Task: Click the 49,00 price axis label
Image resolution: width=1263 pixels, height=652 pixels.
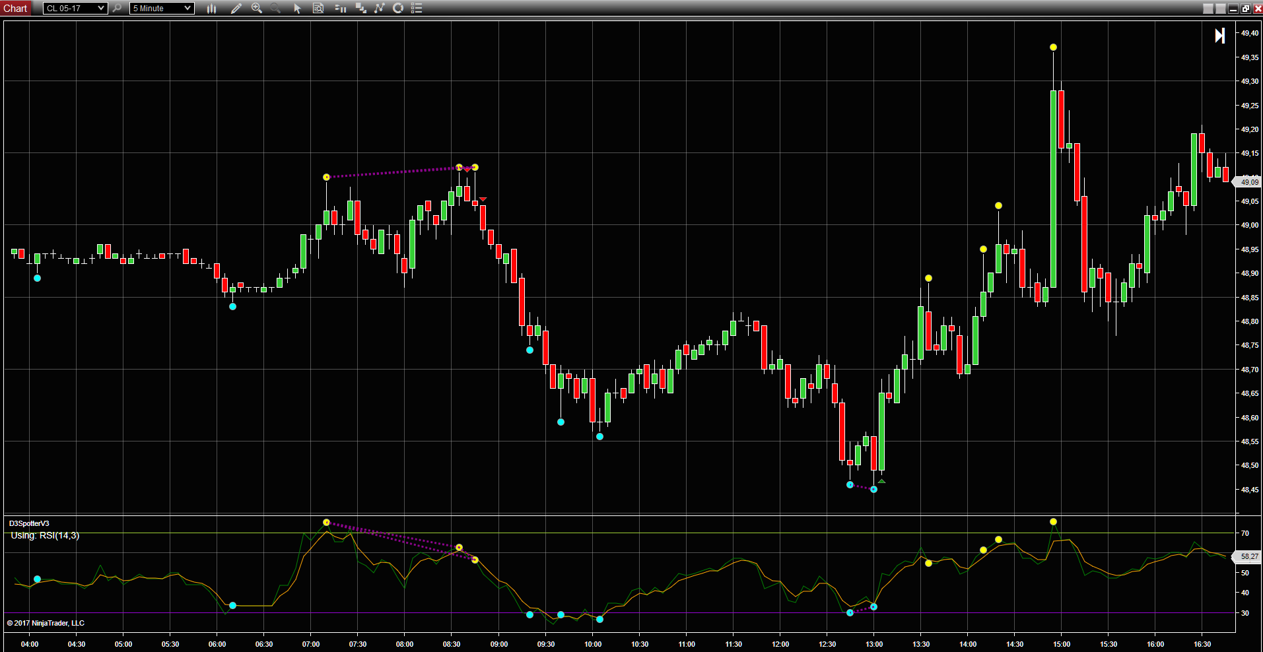Action: (1249, 225)
